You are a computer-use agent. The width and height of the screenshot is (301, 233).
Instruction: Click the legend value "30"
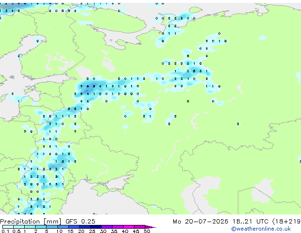103,231
